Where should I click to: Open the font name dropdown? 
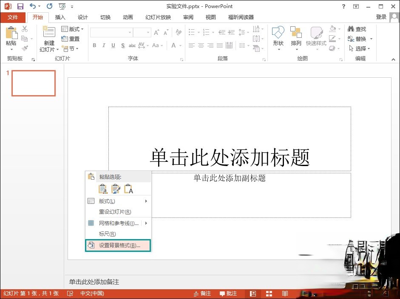pyautogui.click(x=130, y=32)
